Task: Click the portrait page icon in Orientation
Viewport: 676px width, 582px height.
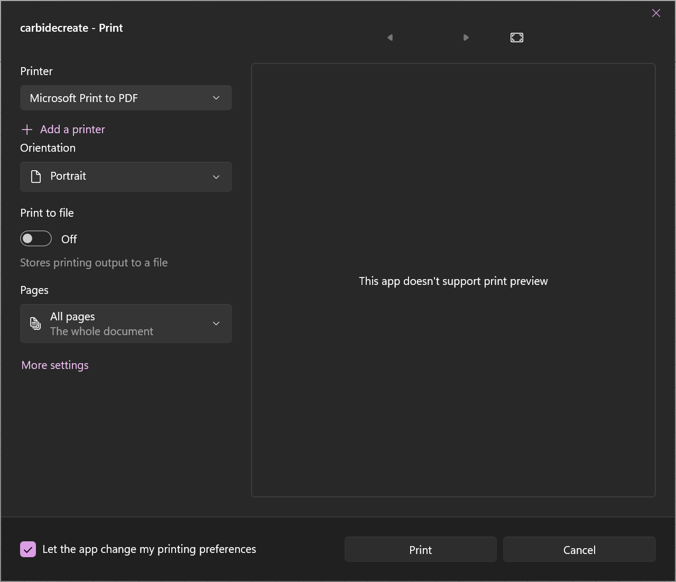Action: (x=36, y=177)
